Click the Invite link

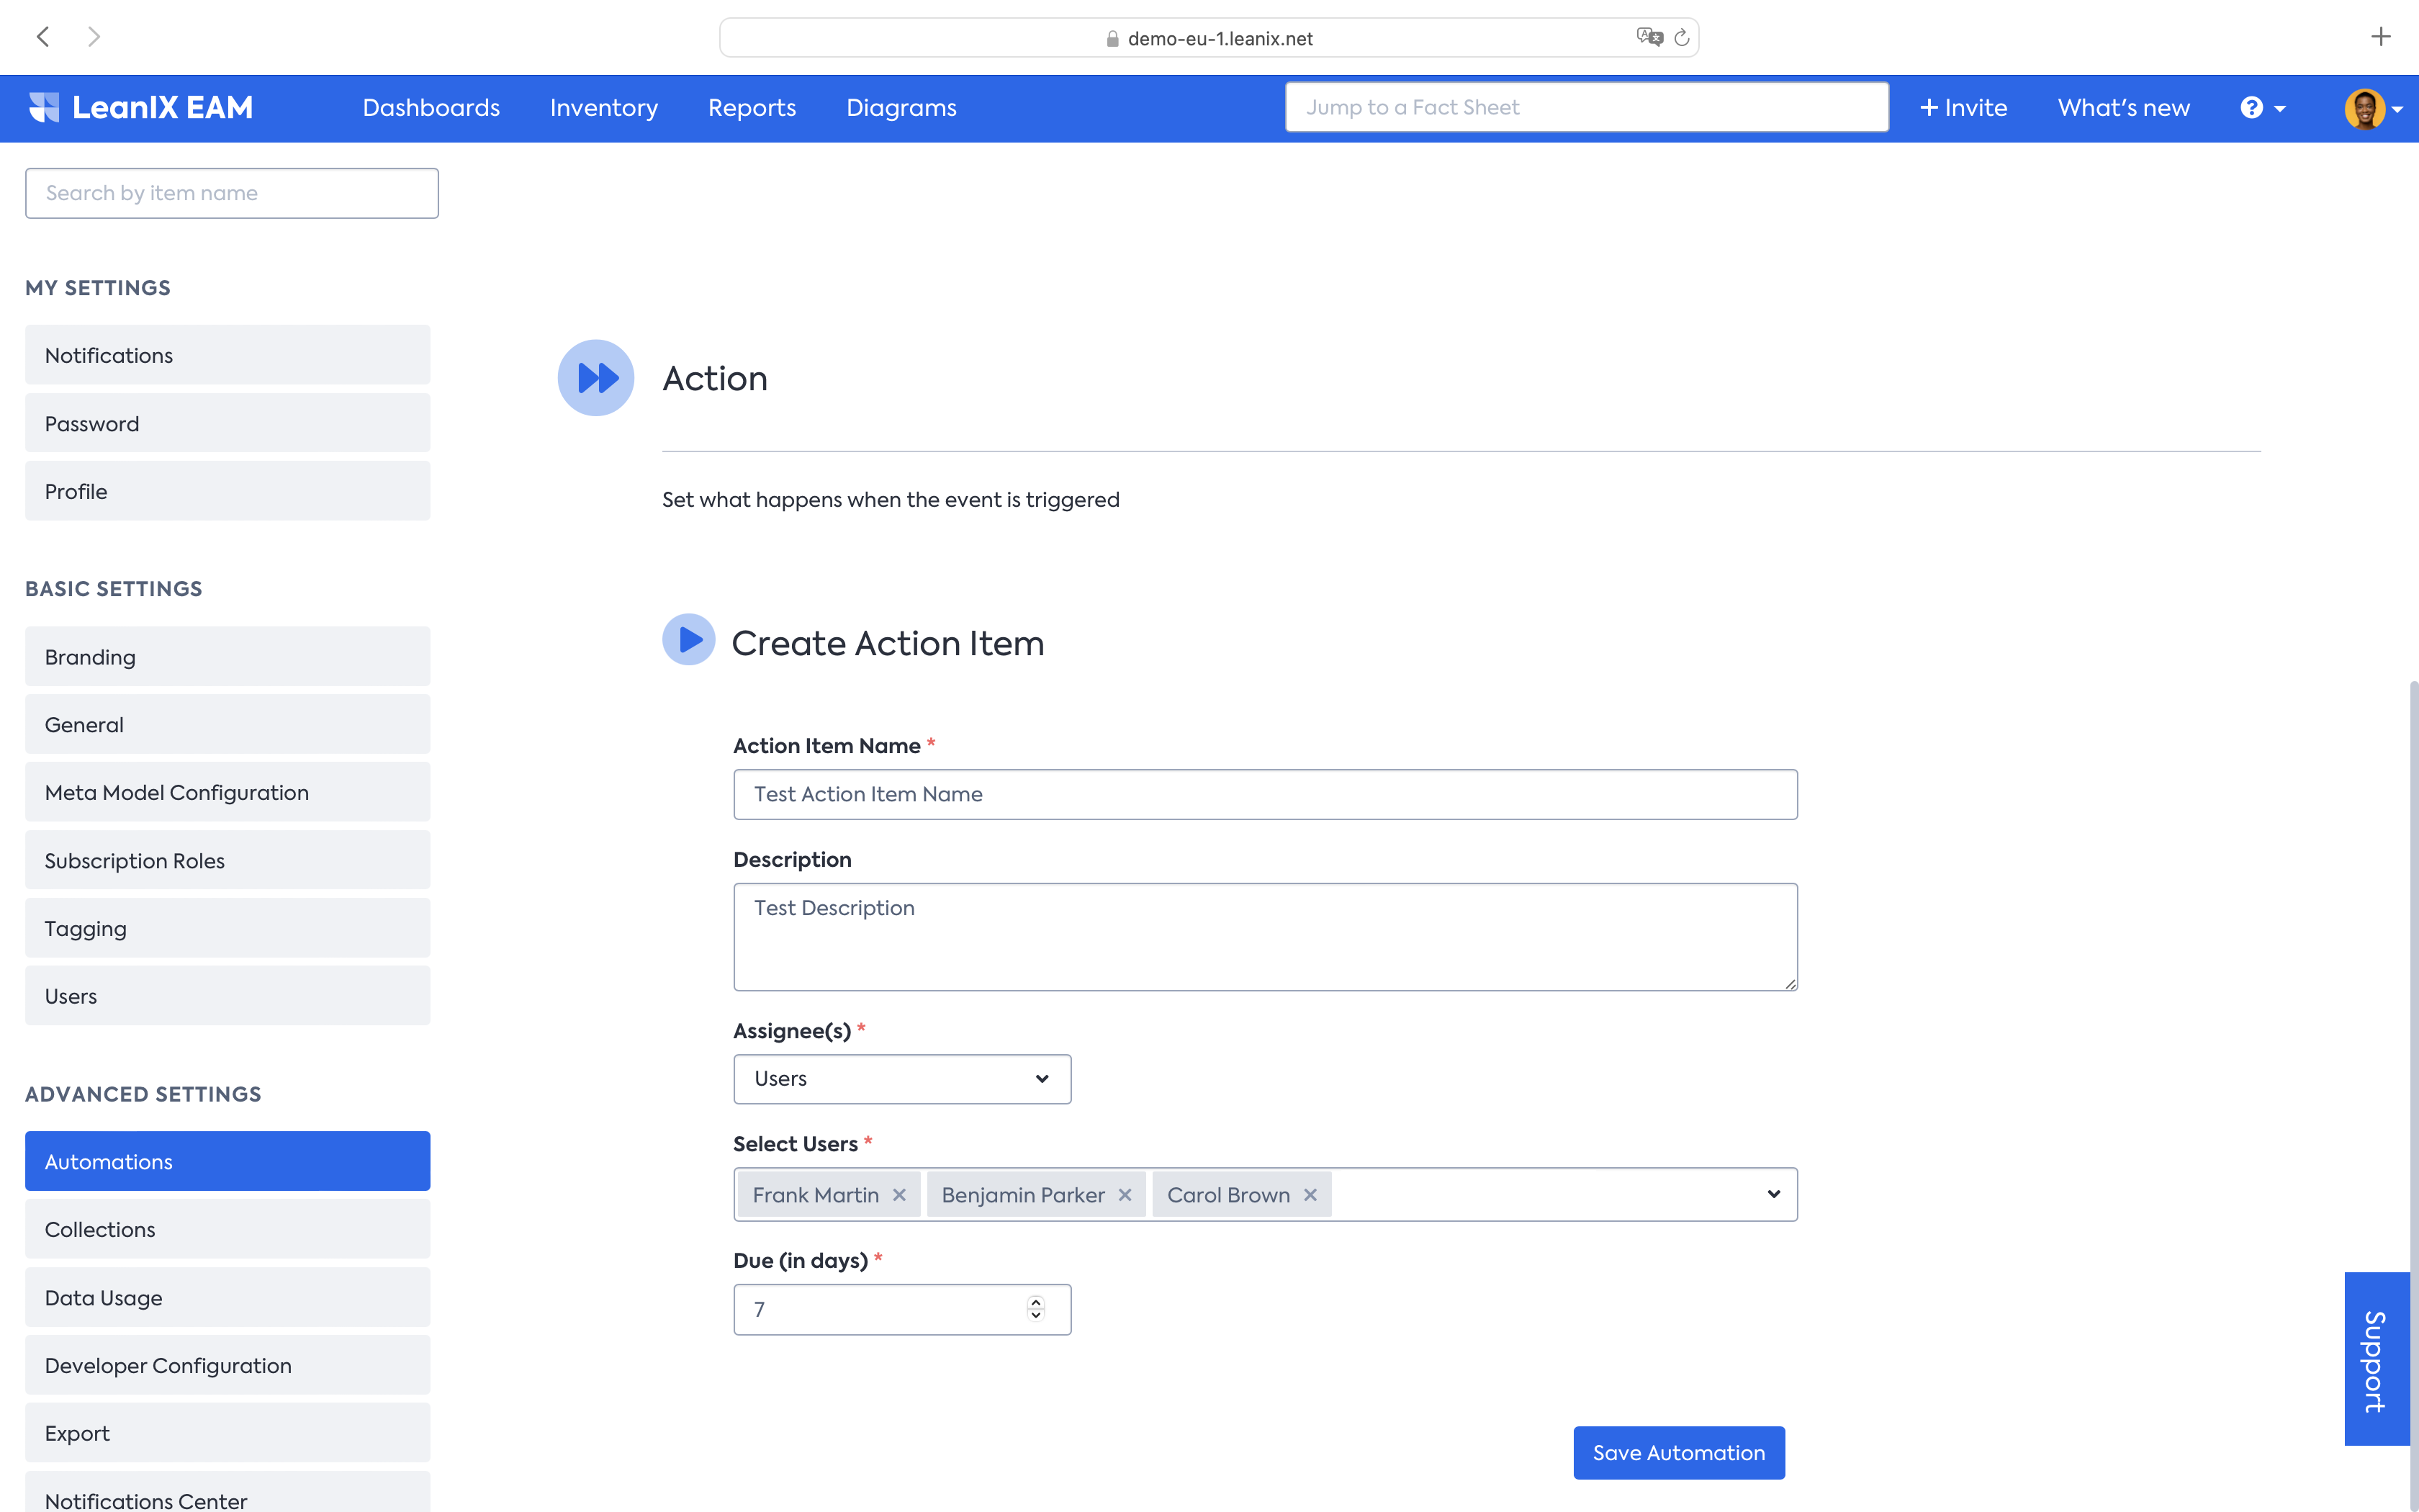pyautogui.click(x=1963, y=108)
